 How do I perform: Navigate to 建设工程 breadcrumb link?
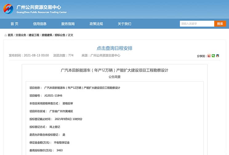pyautogui.click(x=34, y=35)
